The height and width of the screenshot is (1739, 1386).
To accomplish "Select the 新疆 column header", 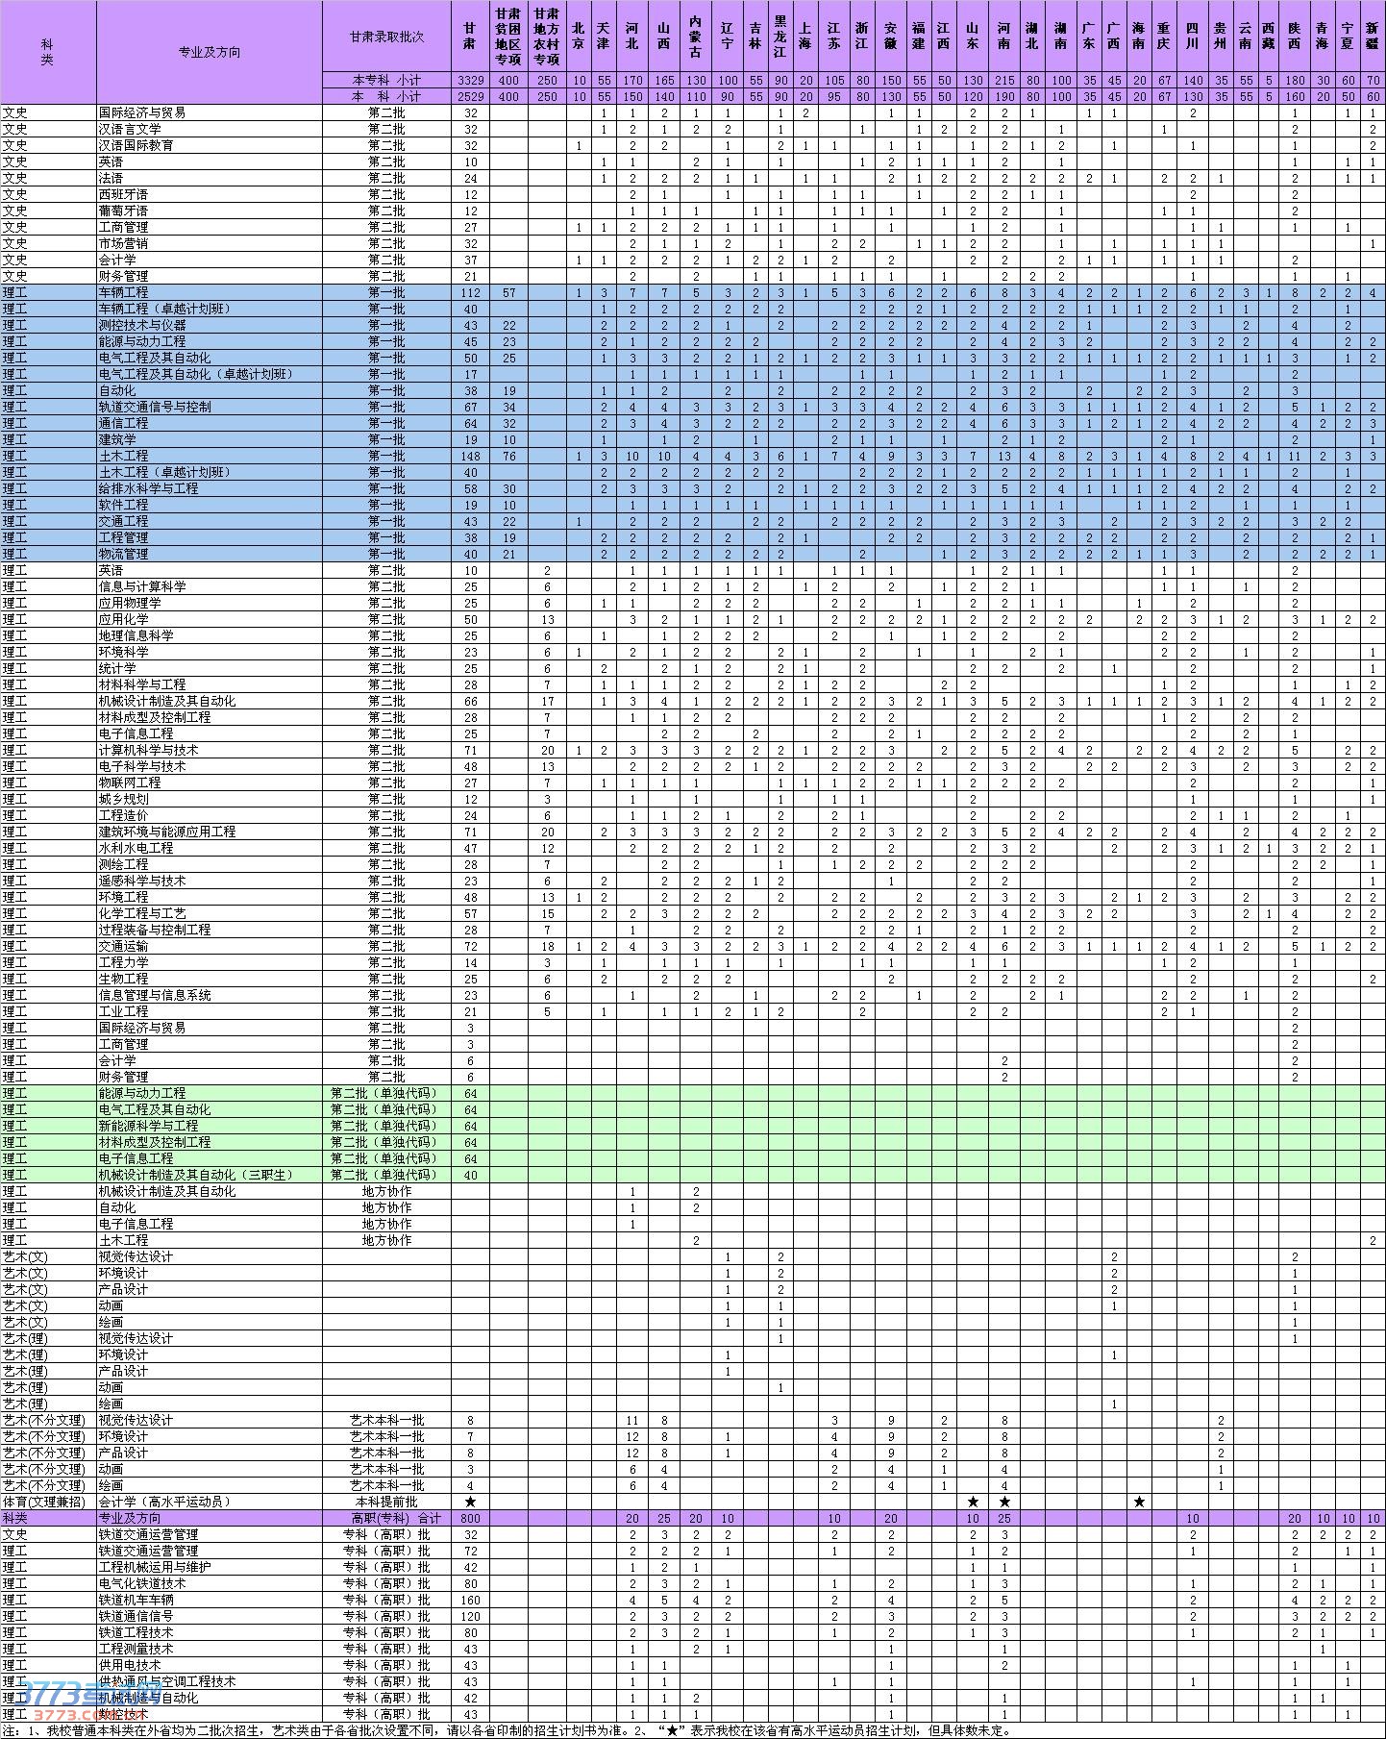I will click(1373, 37).
